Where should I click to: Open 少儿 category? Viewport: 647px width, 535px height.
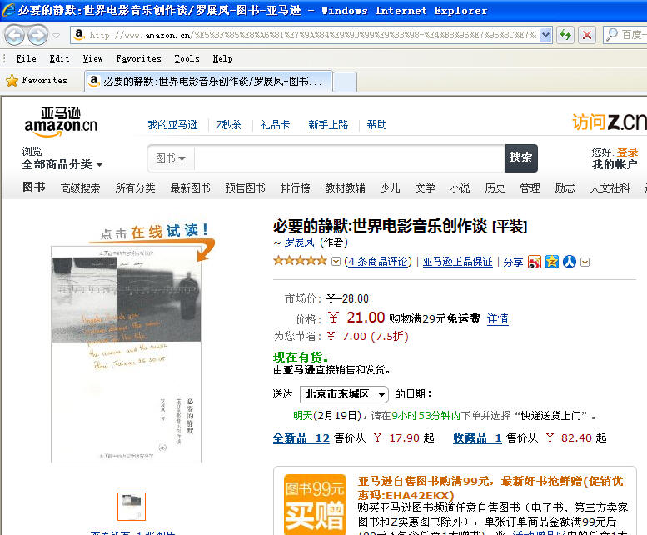click(390, 188)
